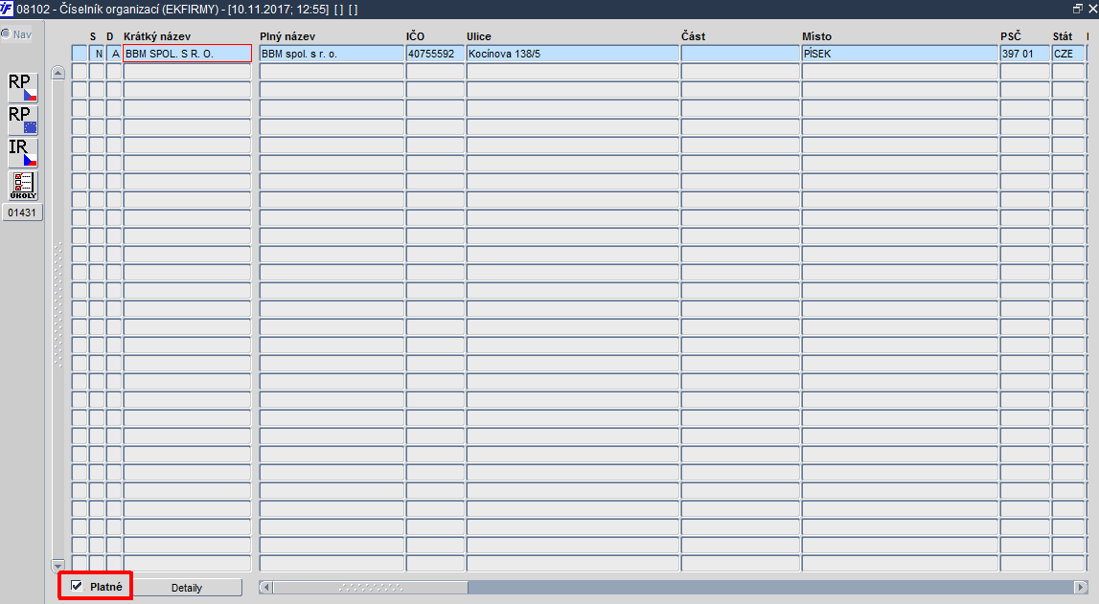Click Krátký název field BBM SPOL. S R. O.
This screenshot has height=604, width=1099.
(187, 54)
